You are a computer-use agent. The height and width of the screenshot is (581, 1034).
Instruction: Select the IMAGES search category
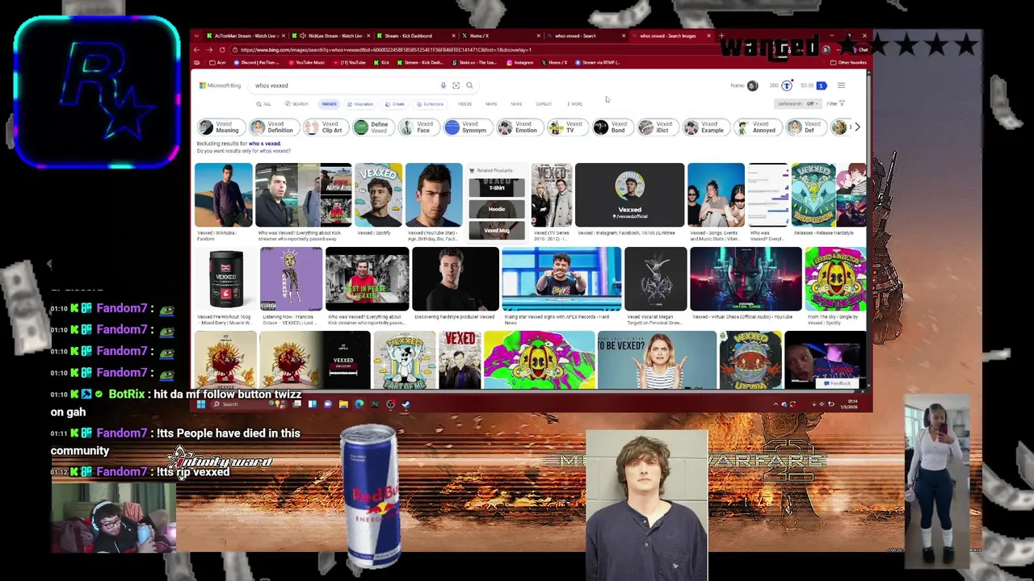click(329, 104)
